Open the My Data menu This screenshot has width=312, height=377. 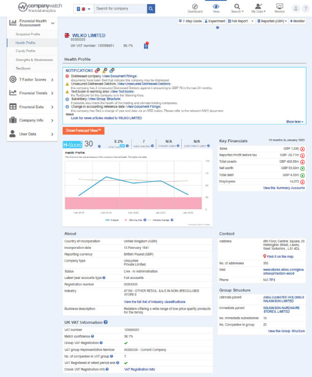pos(258,8)
